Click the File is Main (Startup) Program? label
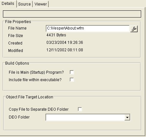 [x=36, y=72]
